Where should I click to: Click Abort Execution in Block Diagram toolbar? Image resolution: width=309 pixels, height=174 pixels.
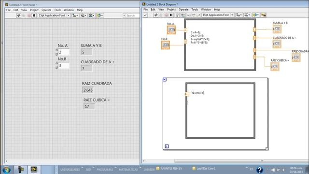166,15
